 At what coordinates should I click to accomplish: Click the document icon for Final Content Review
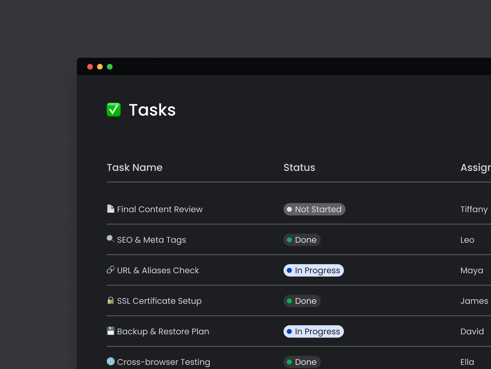(110, 209)
